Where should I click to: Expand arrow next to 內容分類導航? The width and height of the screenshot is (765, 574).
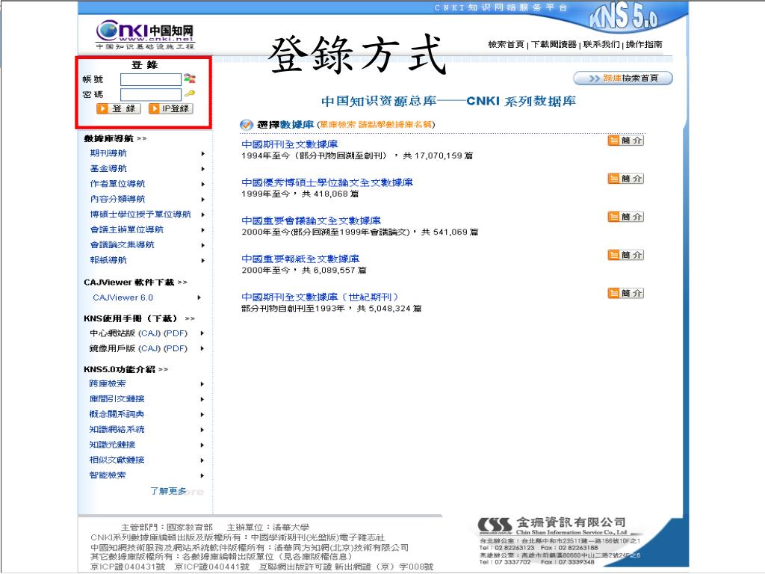pos(203,200)
